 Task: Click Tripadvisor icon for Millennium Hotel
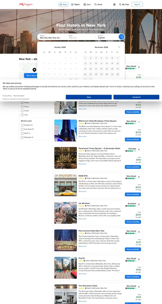127,124
